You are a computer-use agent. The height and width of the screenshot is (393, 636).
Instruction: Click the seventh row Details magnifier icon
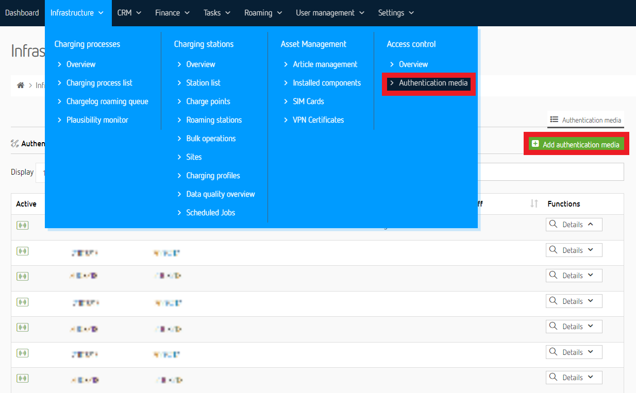coord(554,377)
